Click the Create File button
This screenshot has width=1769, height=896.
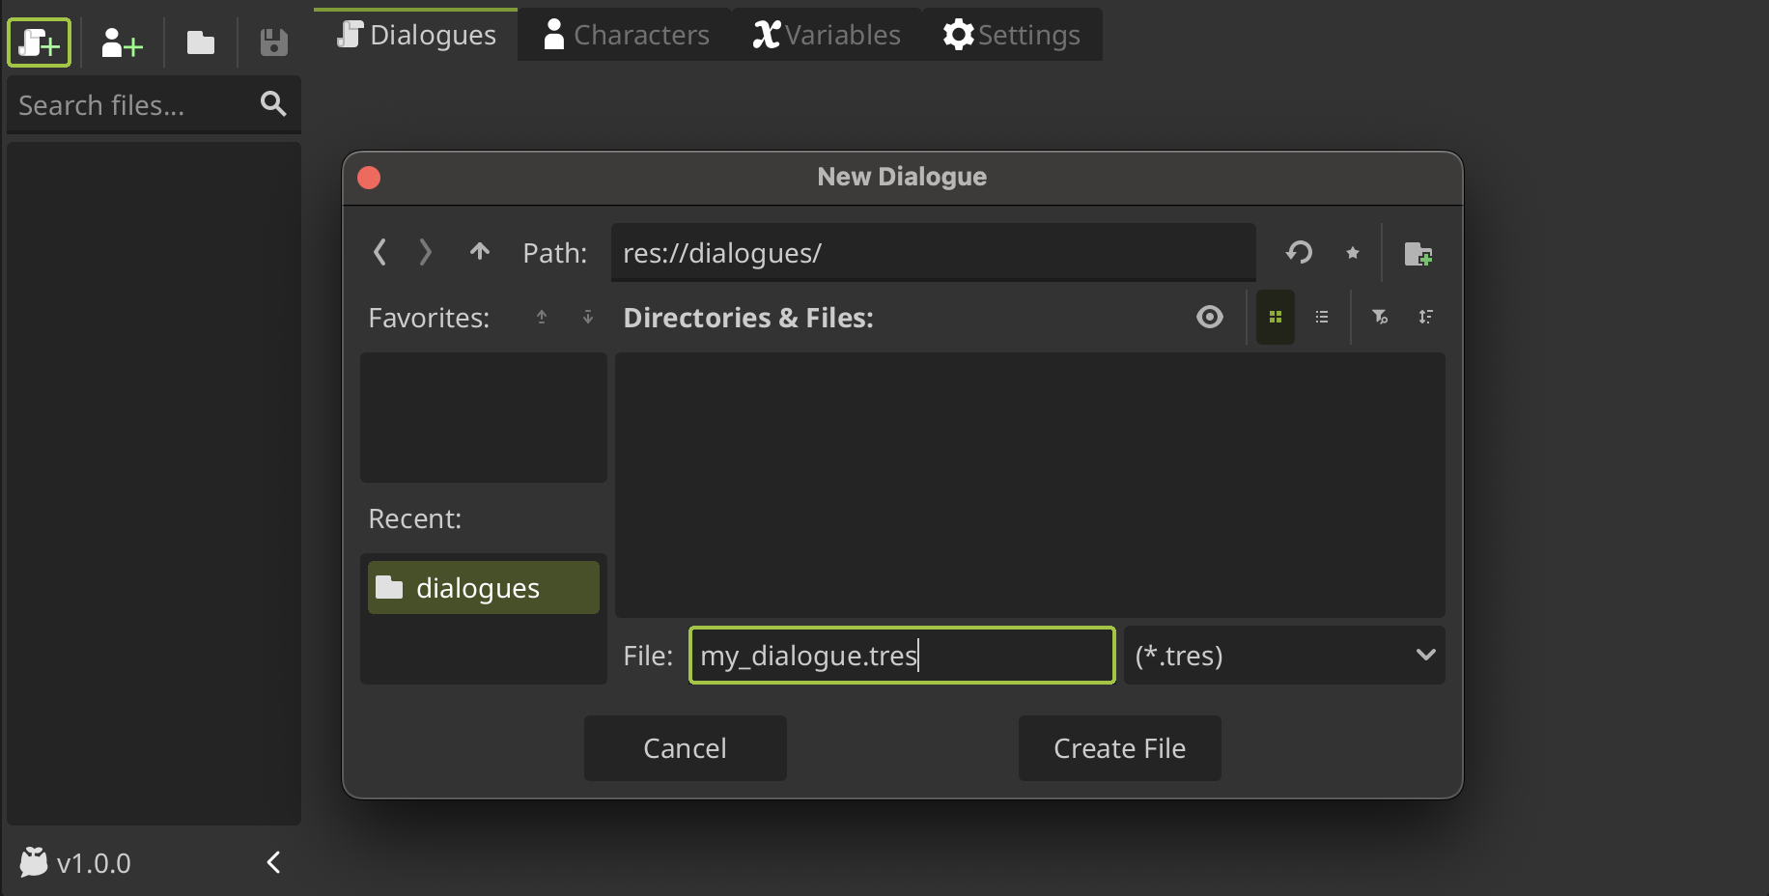(x=1119, y=748)
